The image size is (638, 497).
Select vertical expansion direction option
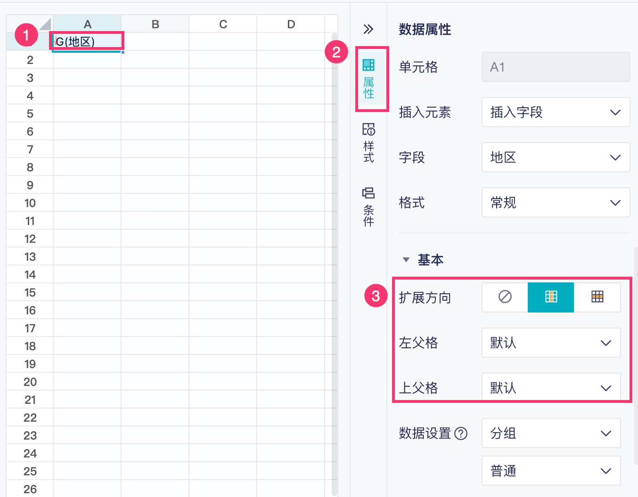point(551,297)
